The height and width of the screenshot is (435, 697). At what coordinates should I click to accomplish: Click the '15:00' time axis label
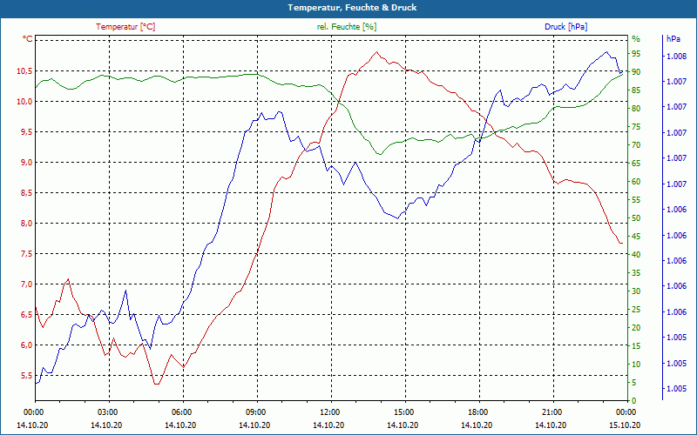(404, 412)
